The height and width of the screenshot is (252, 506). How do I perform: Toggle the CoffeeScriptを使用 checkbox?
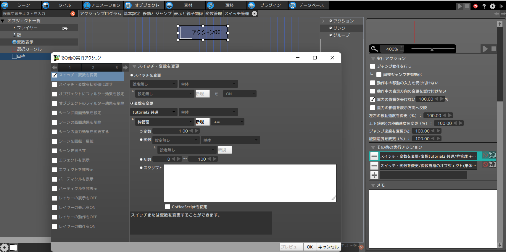(167, 207)
